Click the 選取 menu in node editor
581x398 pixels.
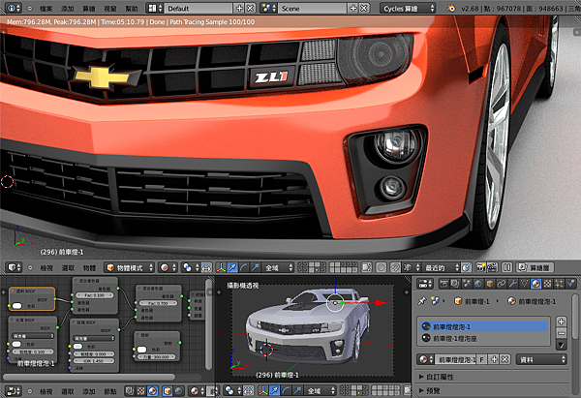click(68, 391)
